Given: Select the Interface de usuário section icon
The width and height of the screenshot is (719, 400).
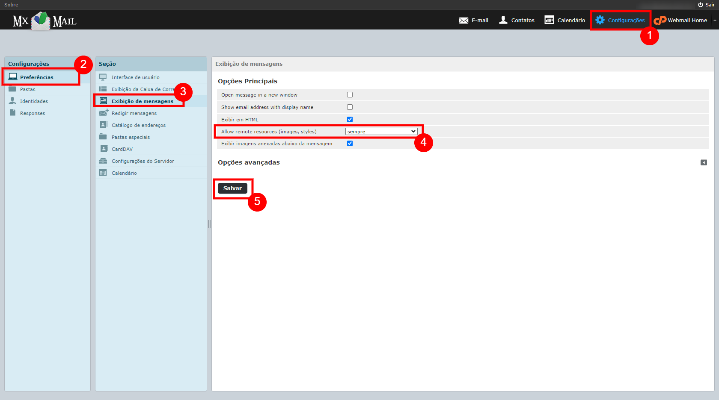Looking at the screenshot, I should pos(103,77).
